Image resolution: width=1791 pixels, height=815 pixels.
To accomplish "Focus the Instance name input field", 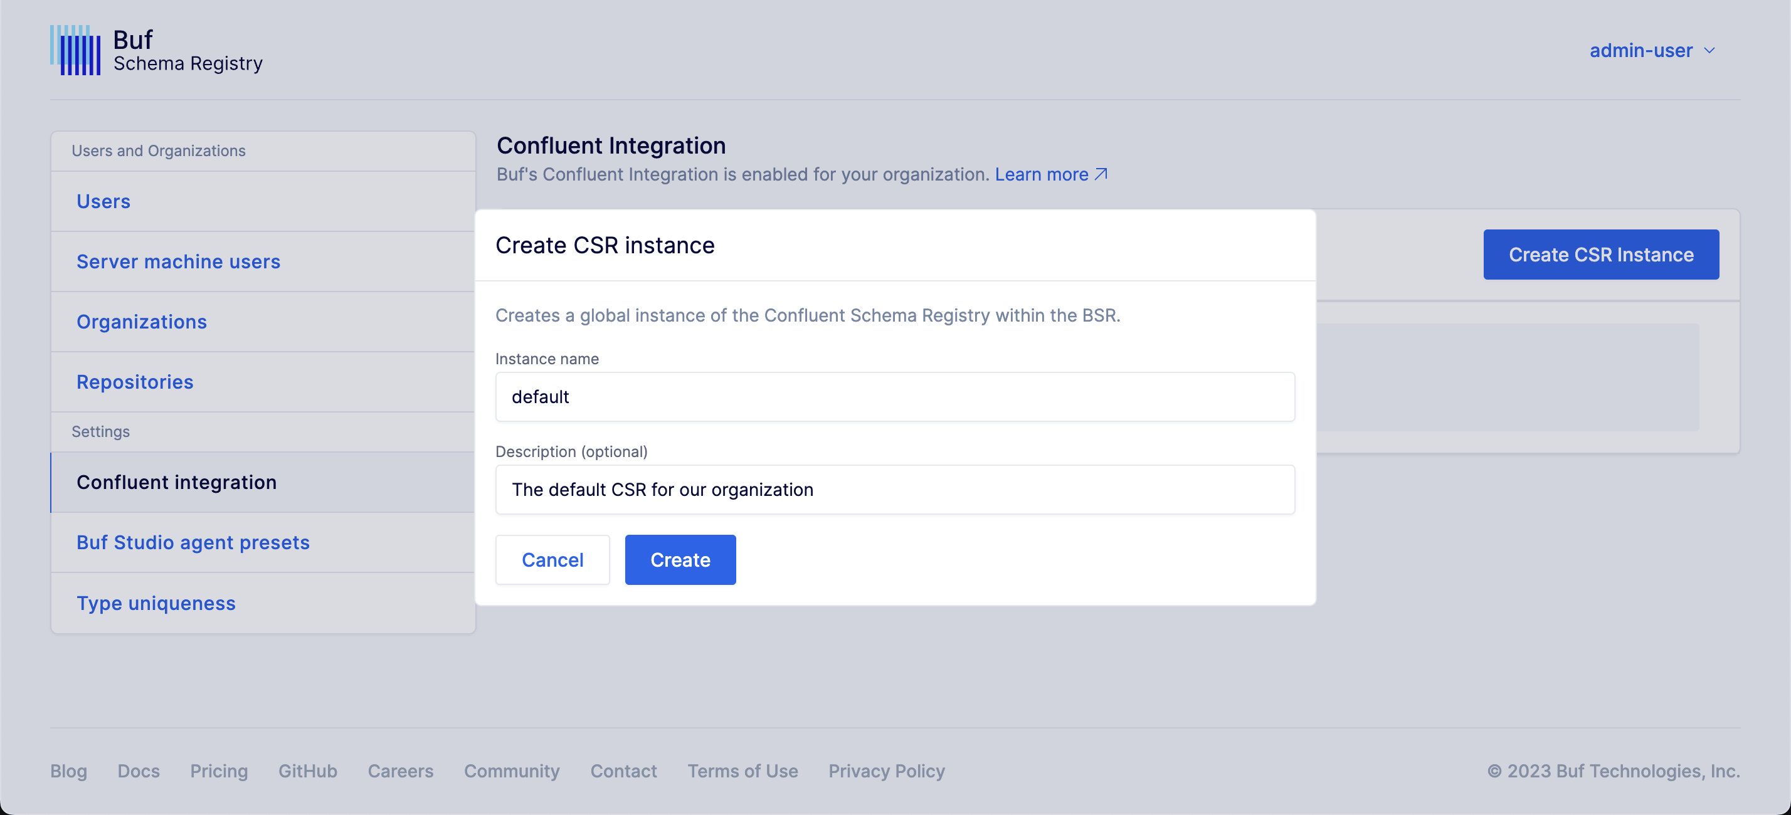I will pyautogui.click(x=895, y=397).
